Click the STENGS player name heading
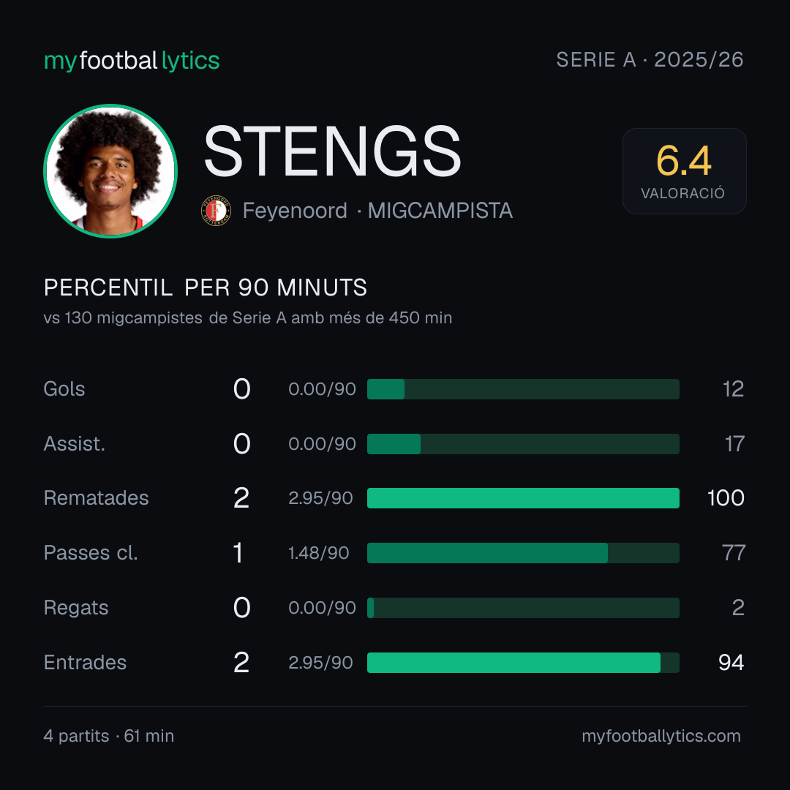Viewport: 790px width, 790px height. [333, 151]
